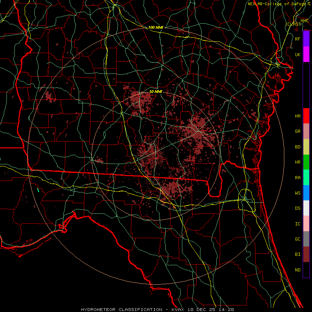Click the GR legend label
Image resolution: width=312 pixels, height=312 pixels.
[x=297, y=131]
